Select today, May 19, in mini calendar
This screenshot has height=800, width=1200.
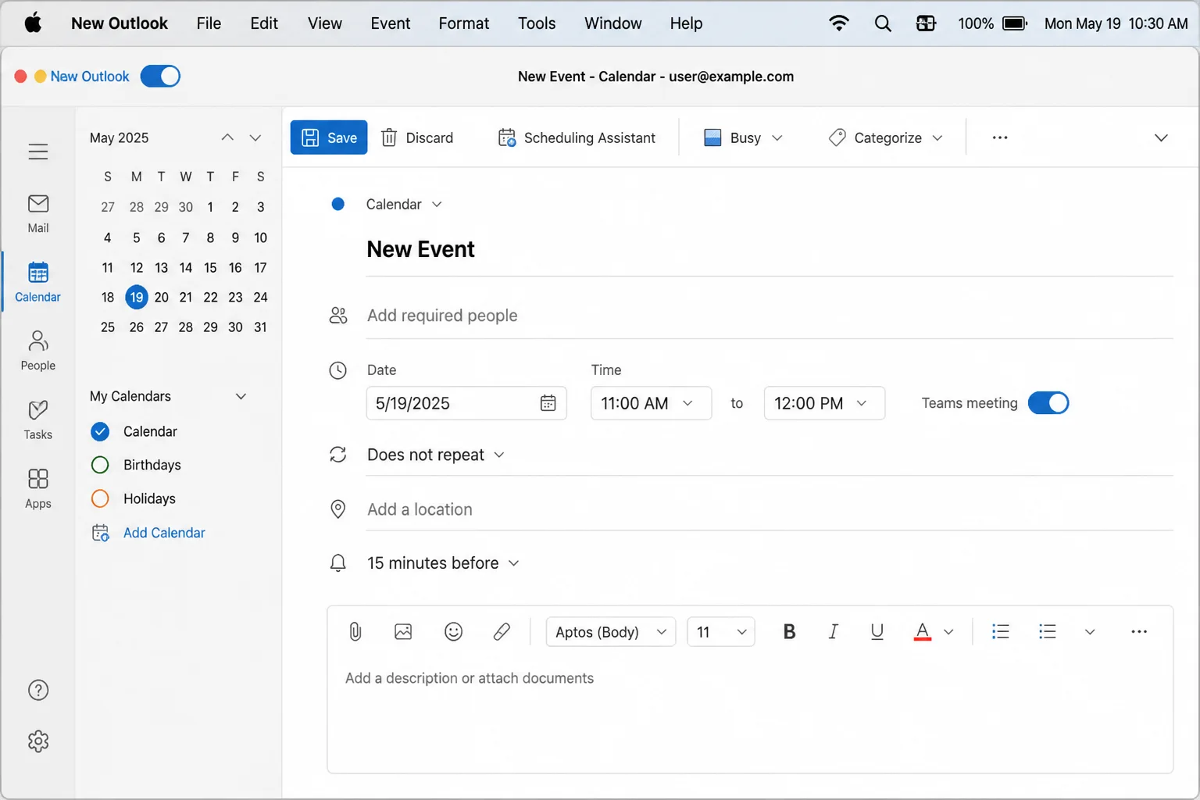pyautogui.click(x=137, y=297)
